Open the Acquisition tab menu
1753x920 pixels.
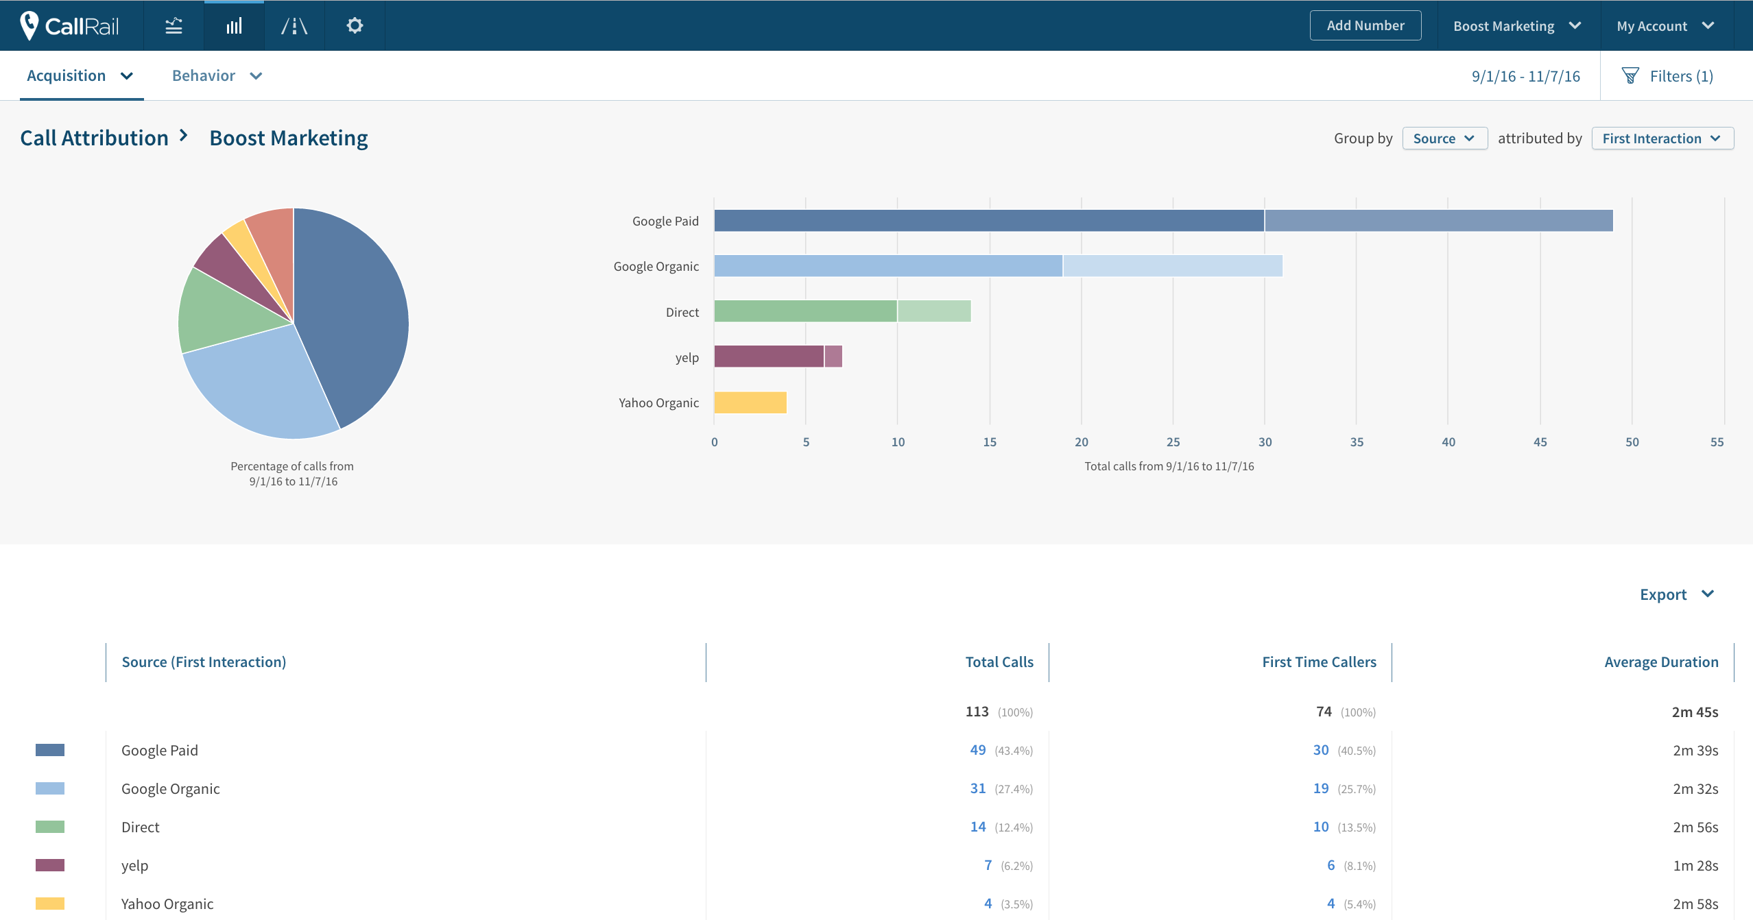[80, 75]
